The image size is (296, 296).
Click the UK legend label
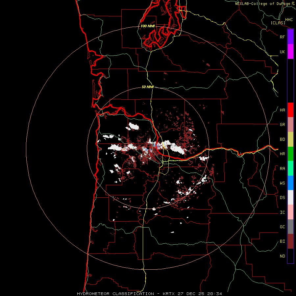coord(282,52)
